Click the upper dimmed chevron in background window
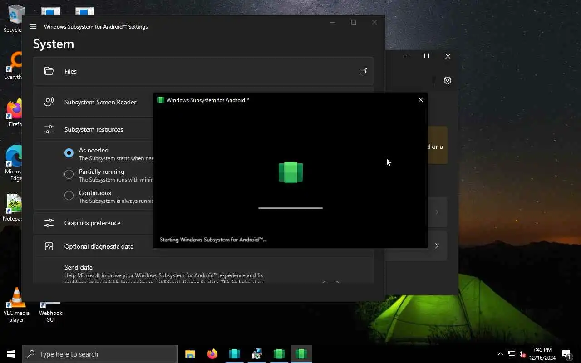 pos(437,212)
